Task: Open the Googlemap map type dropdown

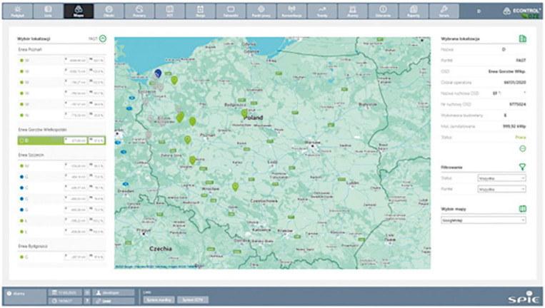Action: (484, 220)
